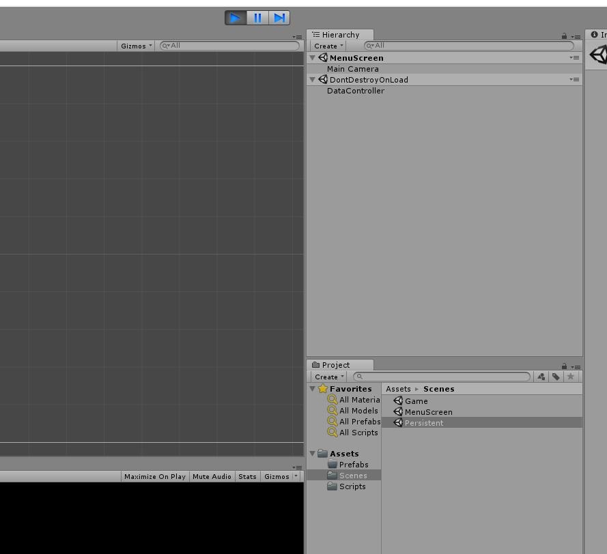This screenshot has height=554, width=607.
Task: Collapse the Assets folder tree
Action: coord(313,454)
